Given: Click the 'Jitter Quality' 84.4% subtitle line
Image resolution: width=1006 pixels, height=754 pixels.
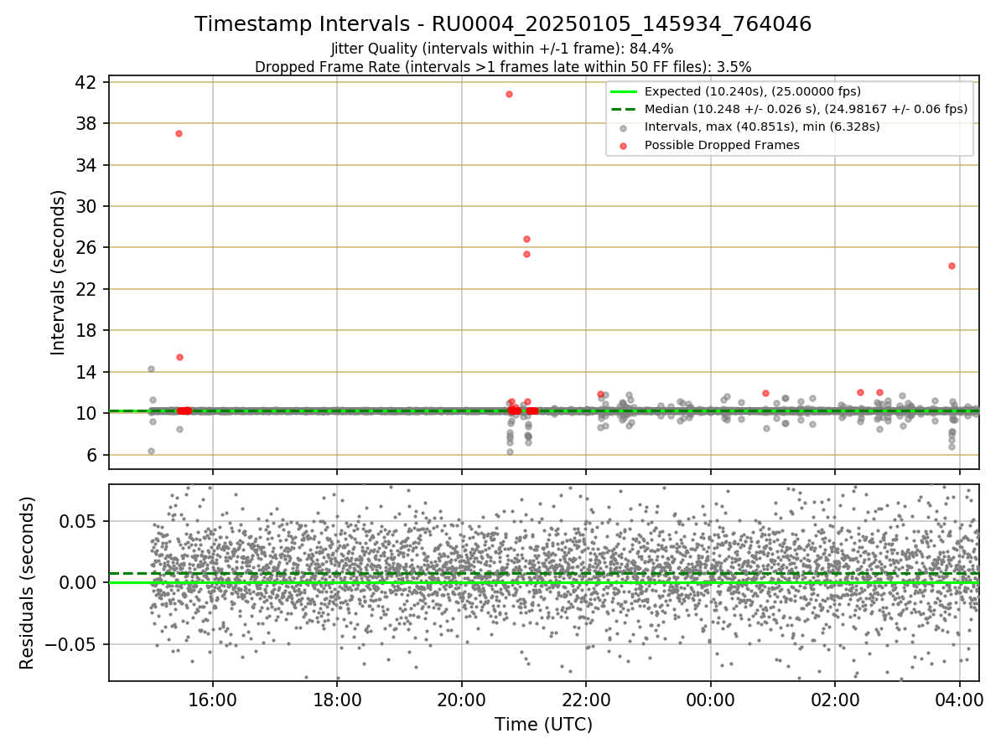Looking at the screenshot, I should pos(502,49).
